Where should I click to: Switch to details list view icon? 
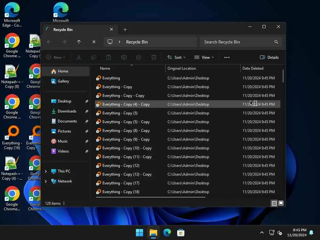[274, 203]
